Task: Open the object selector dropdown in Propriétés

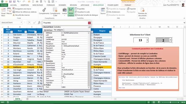Action: [89, 27]
